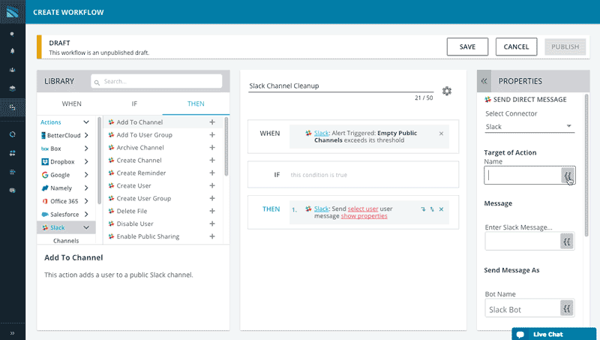Expand the Dropbox connector category
This screenshot has width=600, height=340.
[86, 161]
